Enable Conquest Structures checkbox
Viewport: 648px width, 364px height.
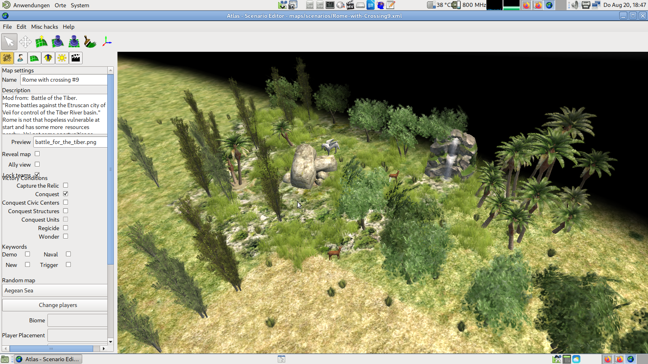point(66,211)
